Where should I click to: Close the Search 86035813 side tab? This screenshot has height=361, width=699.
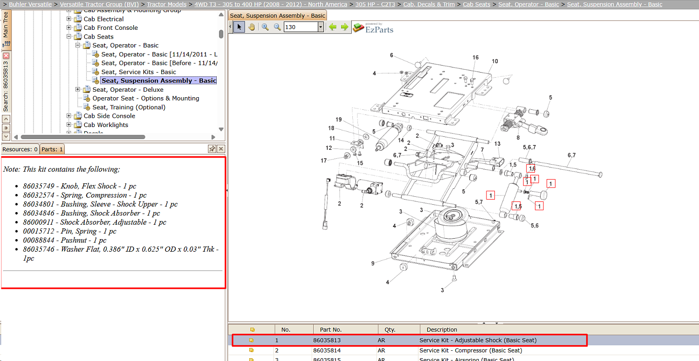6,55
